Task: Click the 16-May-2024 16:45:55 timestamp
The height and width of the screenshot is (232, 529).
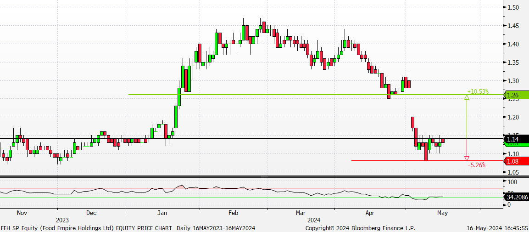Action: point(497,228)
